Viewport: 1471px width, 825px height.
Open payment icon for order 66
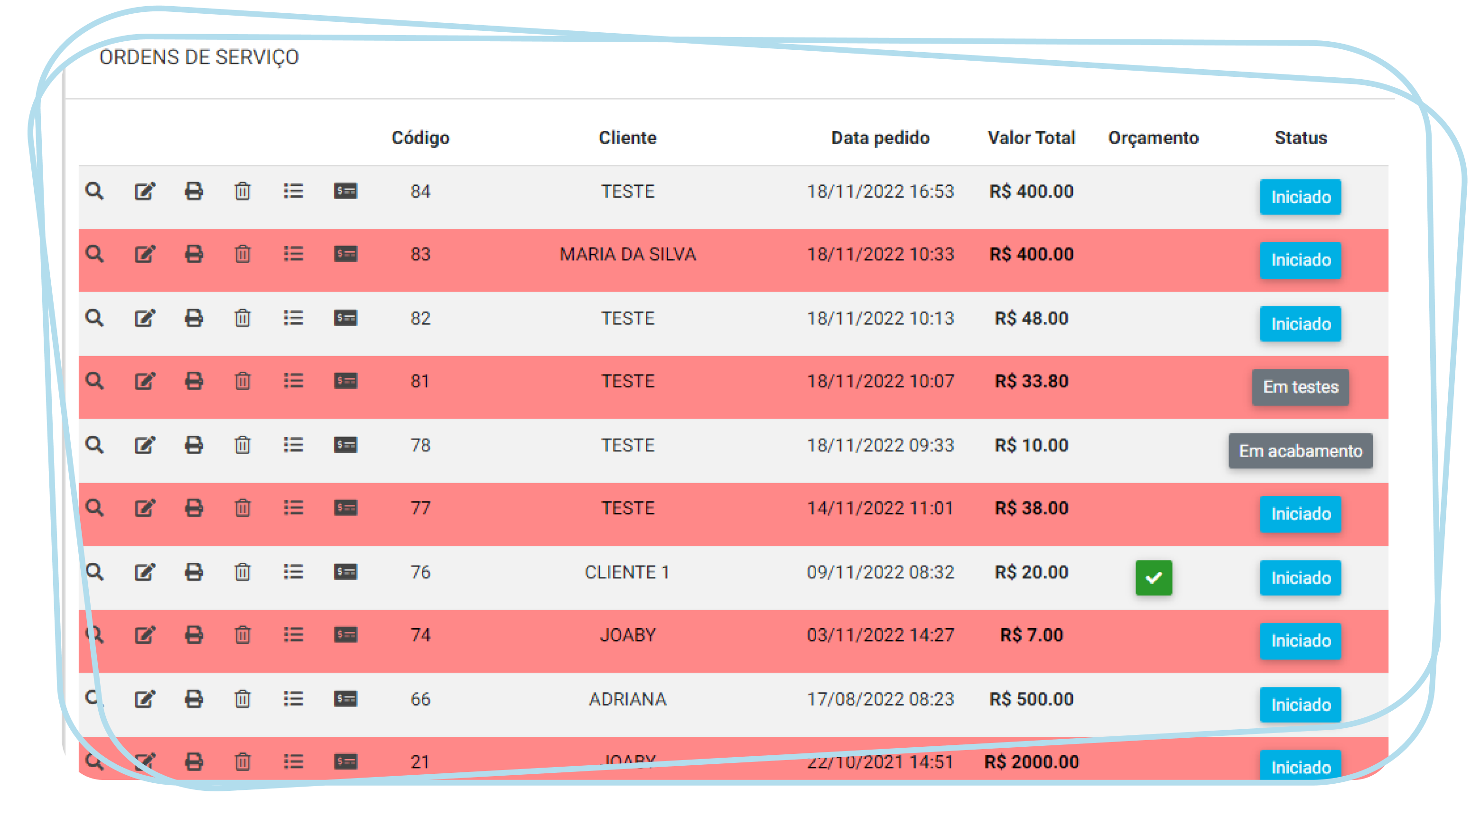345,699
